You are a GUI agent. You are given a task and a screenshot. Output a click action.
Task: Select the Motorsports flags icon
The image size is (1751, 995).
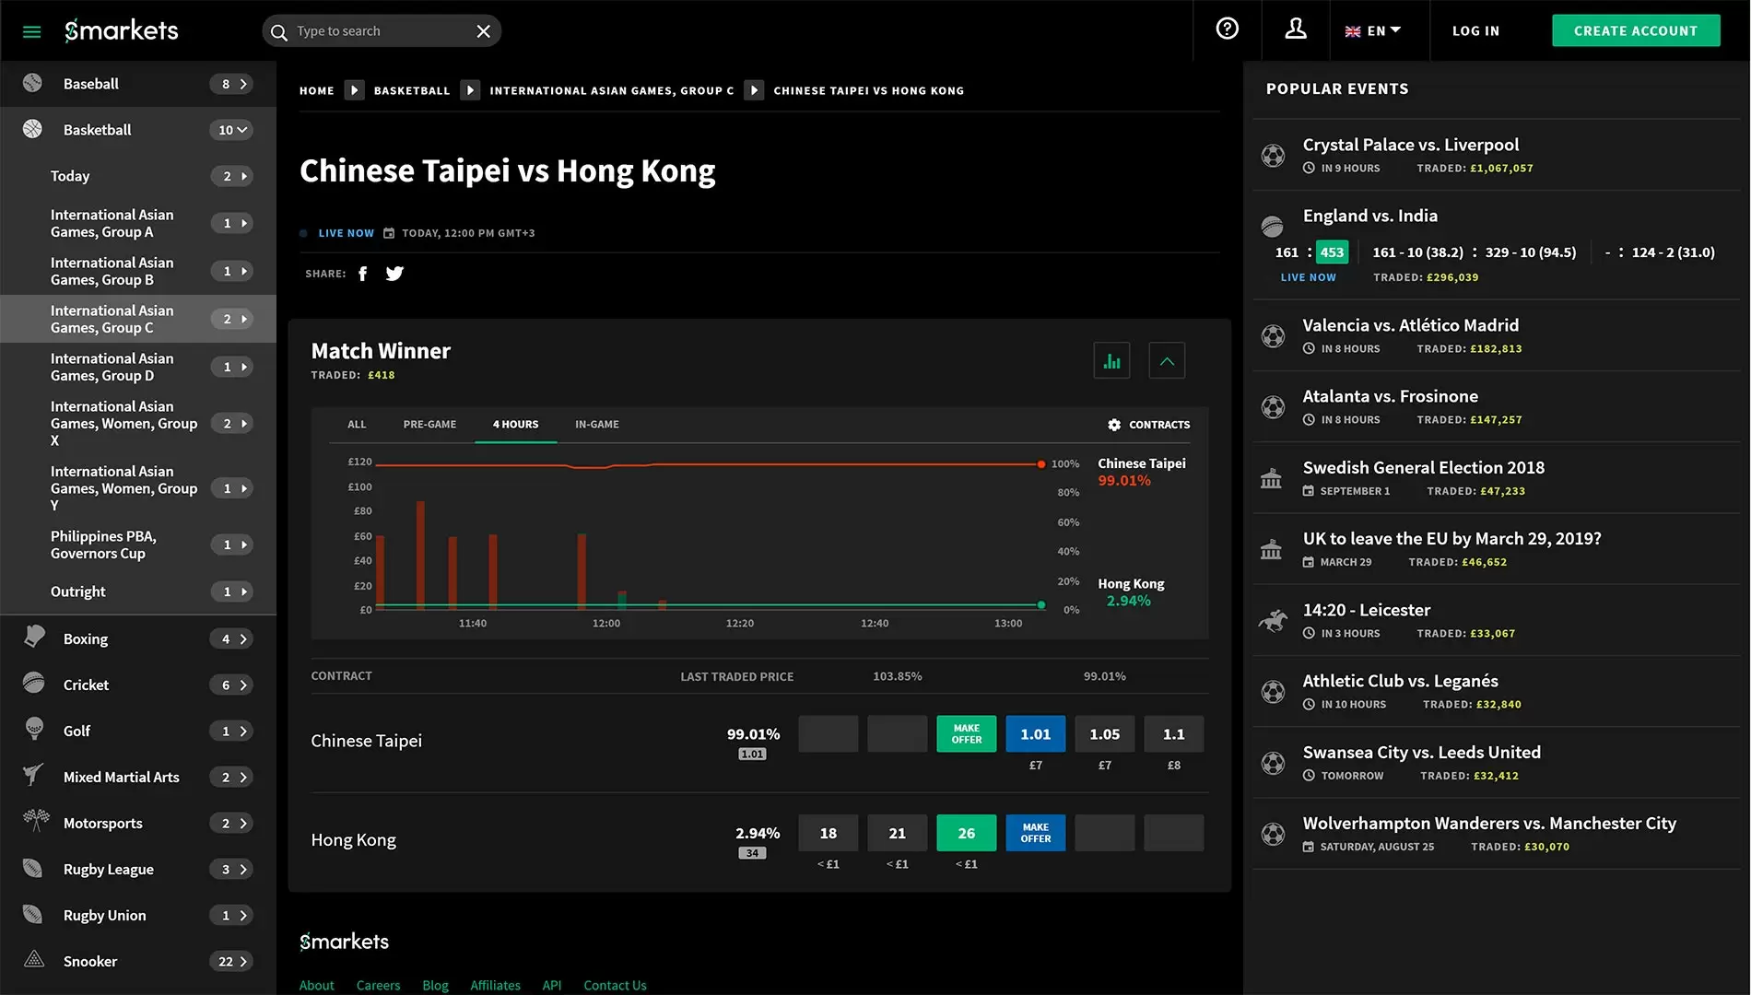coord(35,820)
